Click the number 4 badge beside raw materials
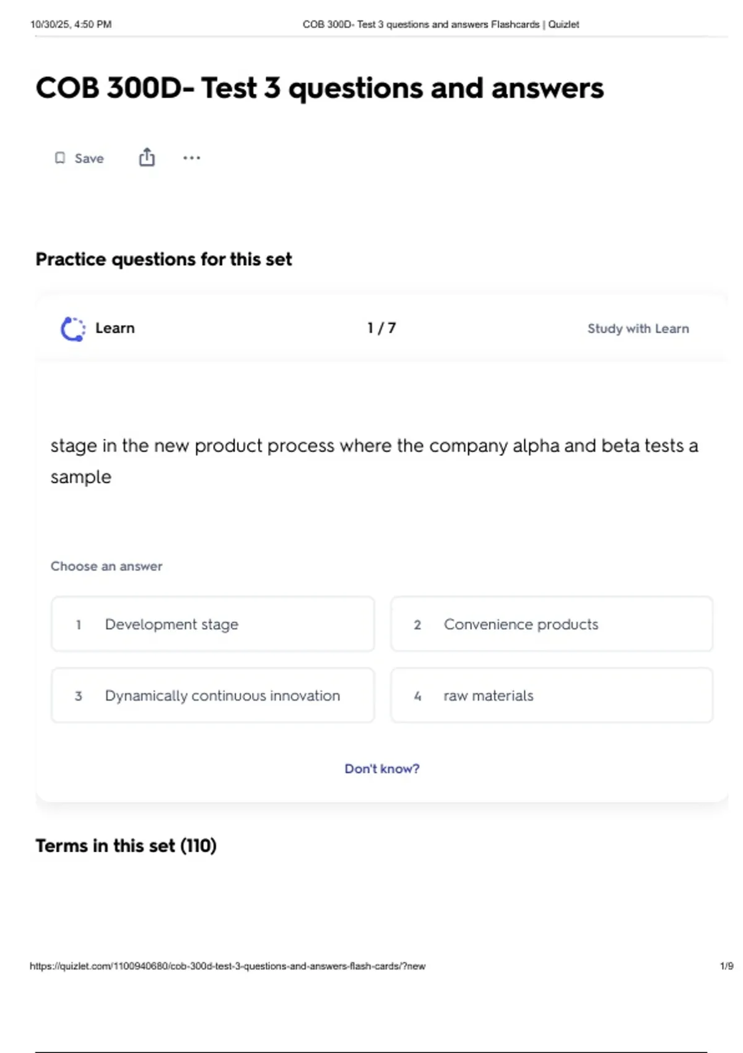This screenshot has width=743, height=1053. pos(417,696)
